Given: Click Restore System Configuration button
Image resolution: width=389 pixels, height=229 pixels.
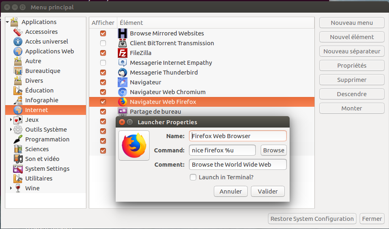Looking at the screenshot, I should pos(312,219).
